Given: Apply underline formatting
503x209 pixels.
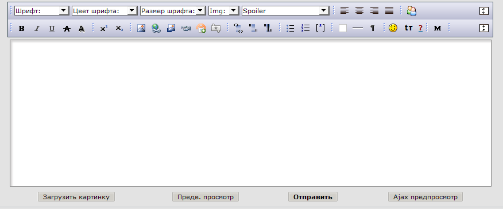Looking at the screenshot, I should click(52, 28).
